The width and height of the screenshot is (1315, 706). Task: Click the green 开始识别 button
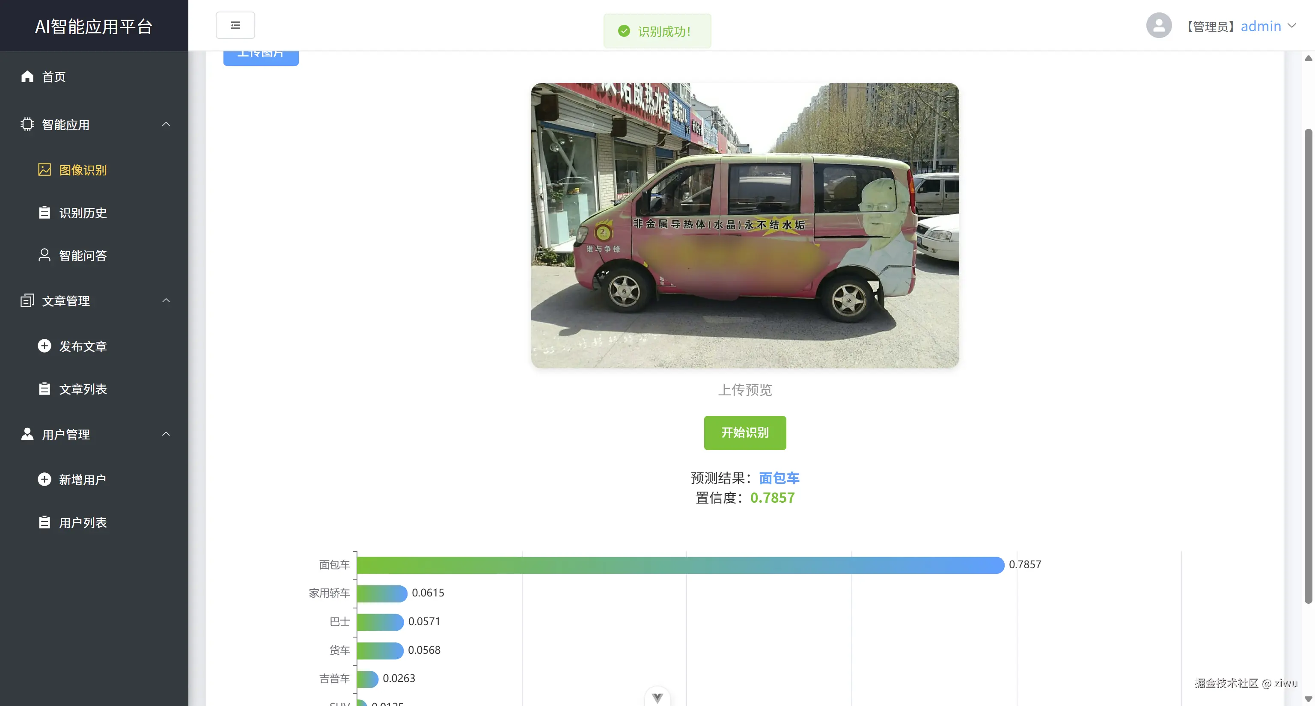click(745, 433)
